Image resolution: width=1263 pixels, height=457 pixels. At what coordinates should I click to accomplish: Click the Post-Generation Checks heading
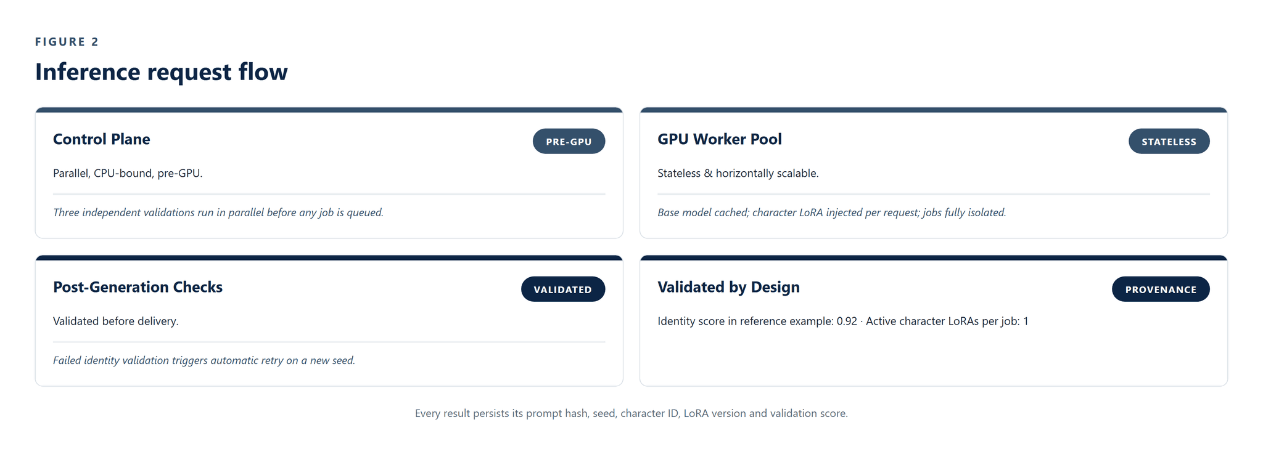point(138,287)
